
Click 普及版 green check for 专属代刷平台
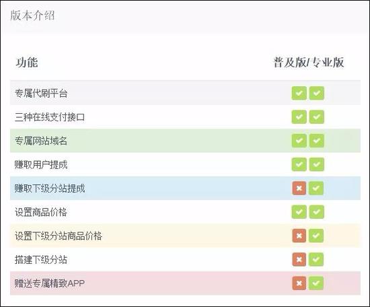tap(299, 93)
